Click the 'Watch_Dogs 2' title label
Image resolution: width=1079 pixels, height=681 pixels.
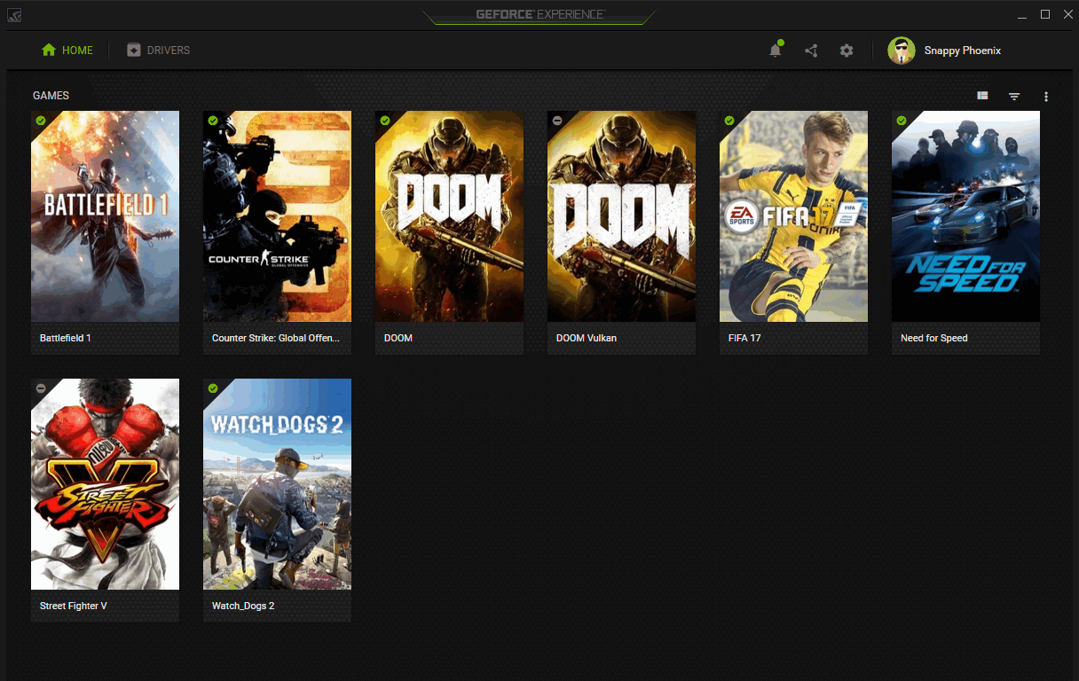[x=243, y=606]
